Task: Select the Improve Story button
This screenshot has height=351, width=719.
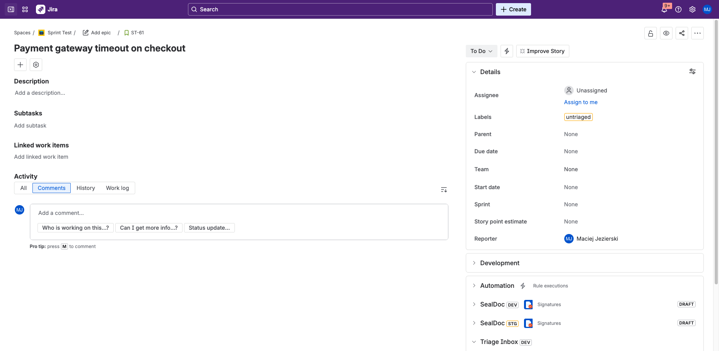Action: coord(542,51)
